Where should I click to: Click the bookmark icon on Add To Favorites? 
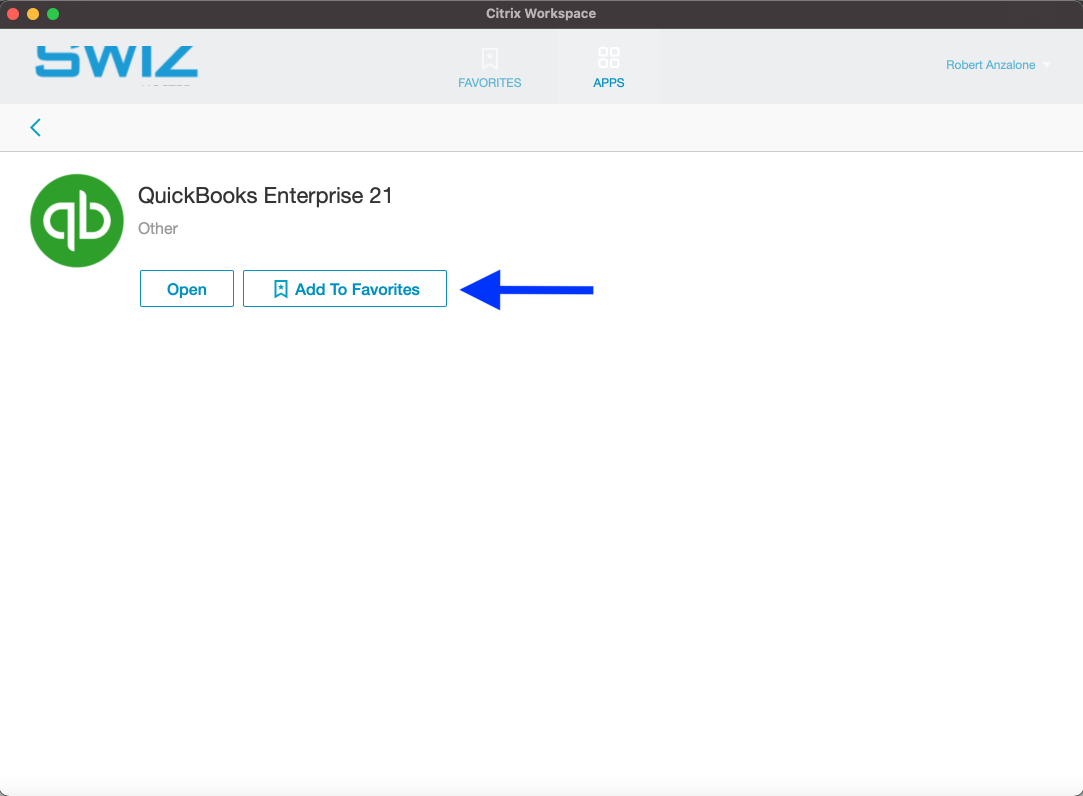tap(279, 288)
